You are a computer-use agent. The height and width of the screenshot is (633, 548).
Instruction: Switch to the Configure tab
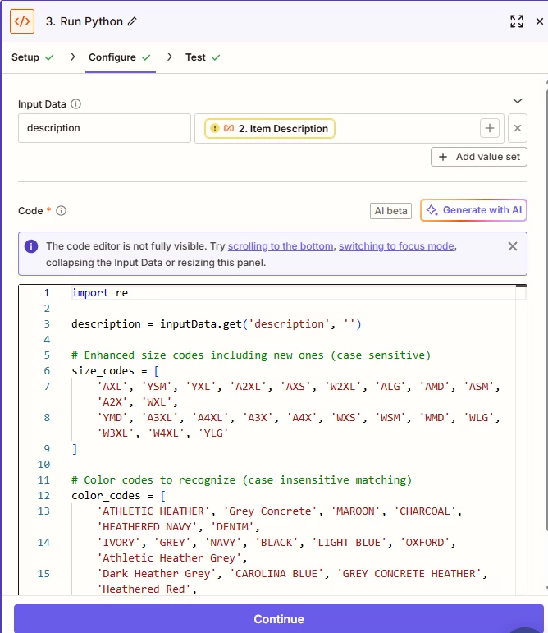(120, 57)
